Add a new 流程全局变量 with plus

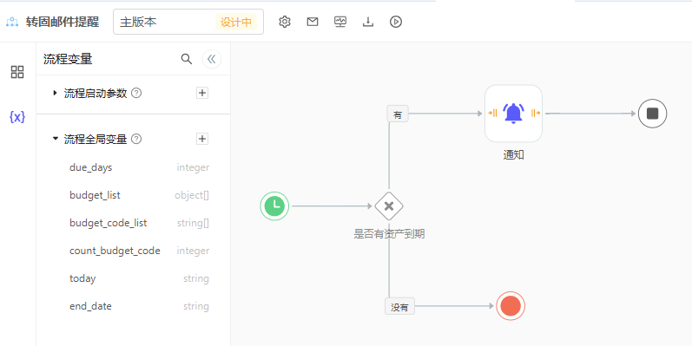click(202, 139)
